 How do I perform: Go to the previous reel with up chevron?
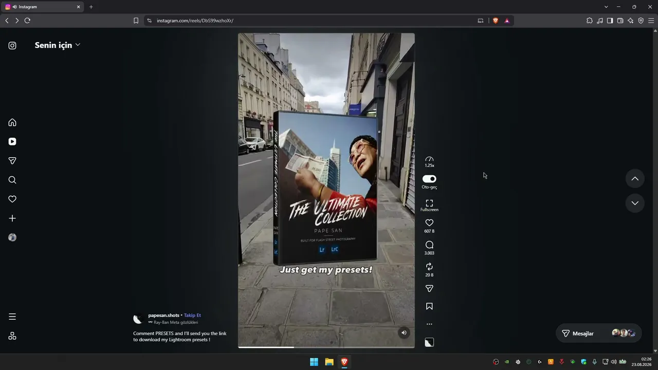click(x=635, y=179)
